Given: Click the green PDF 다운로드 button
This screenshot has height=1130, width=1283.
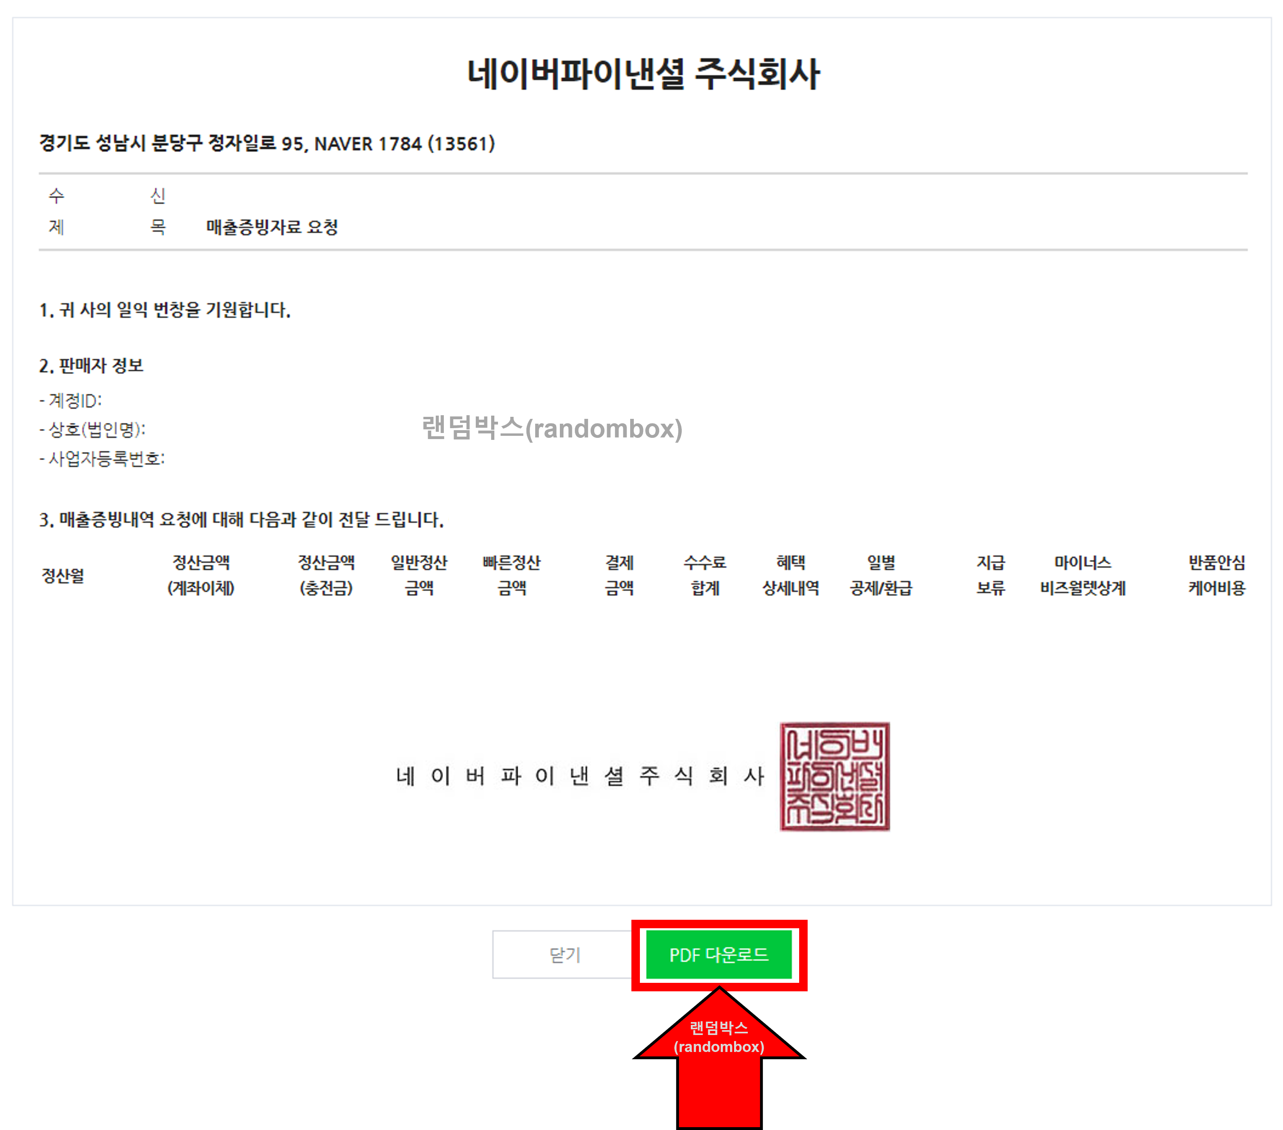Looking at the screenshot, I should point(720,955).
